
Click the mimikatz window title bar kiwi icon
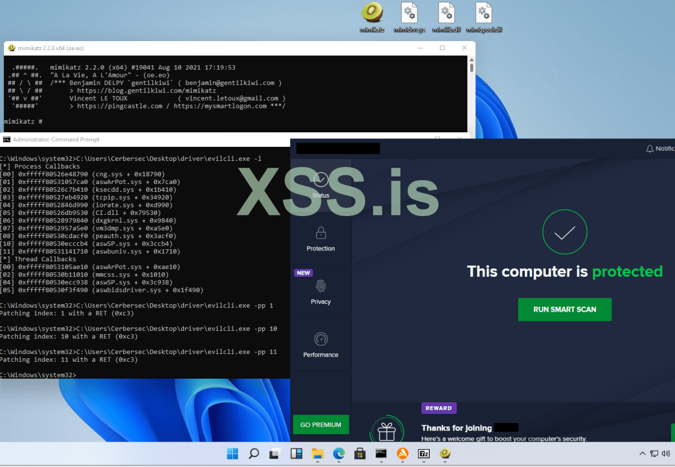point(11,48)
